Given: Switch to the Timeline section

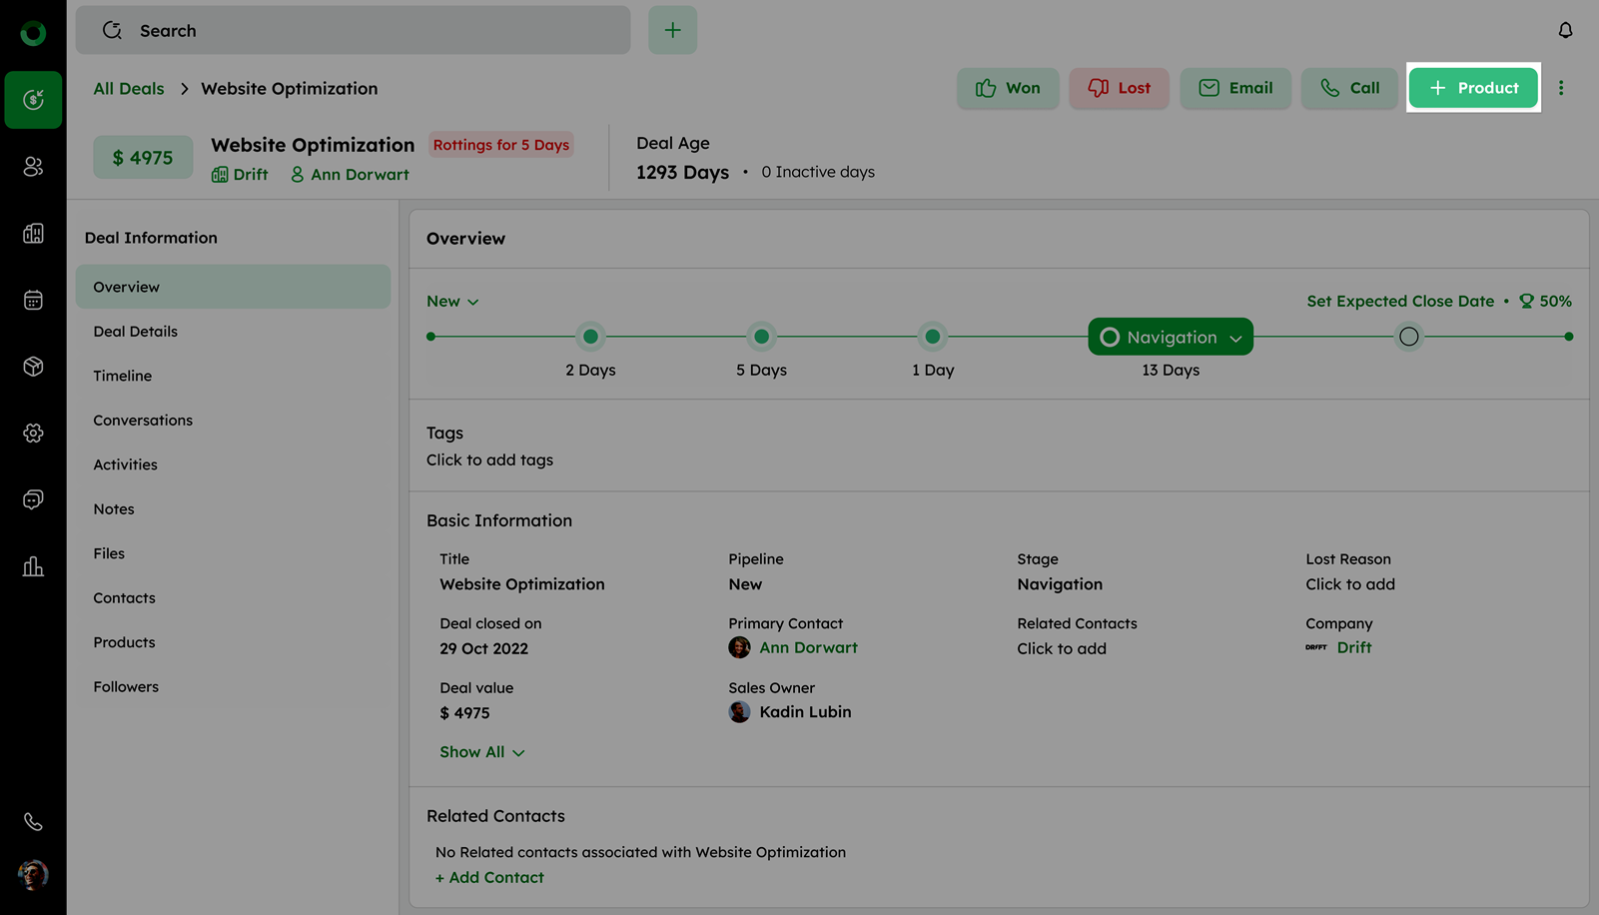Looking at the screenshot, I should coord(123,376).
